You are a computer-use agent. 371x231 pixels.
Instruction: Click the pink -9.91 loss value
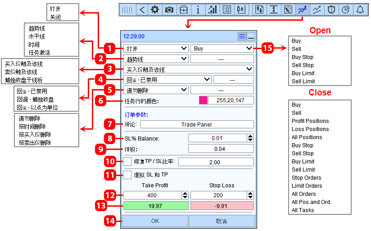222,206
